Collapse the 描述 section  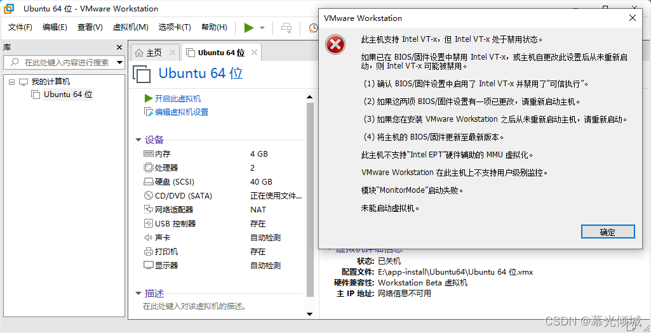click(138, 294)
